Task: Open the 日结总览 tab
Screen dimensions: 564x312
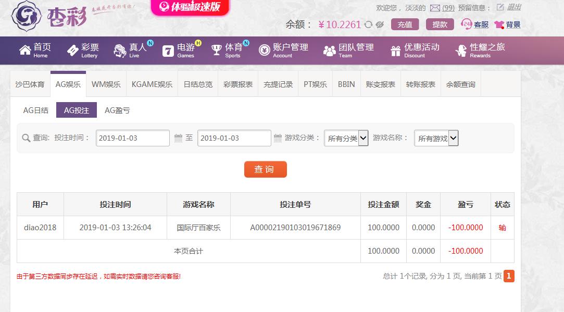Action: click(198, 84)
